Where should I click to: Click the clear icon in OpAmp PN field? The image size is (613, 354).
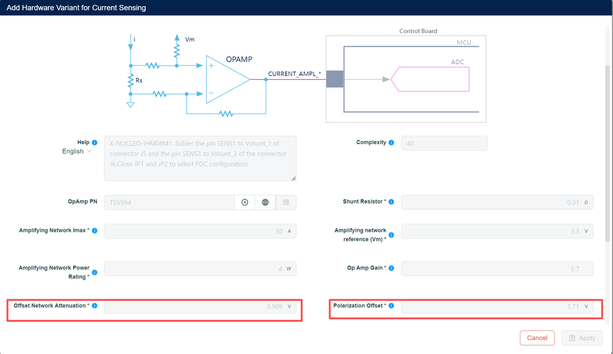coord(245,202)
